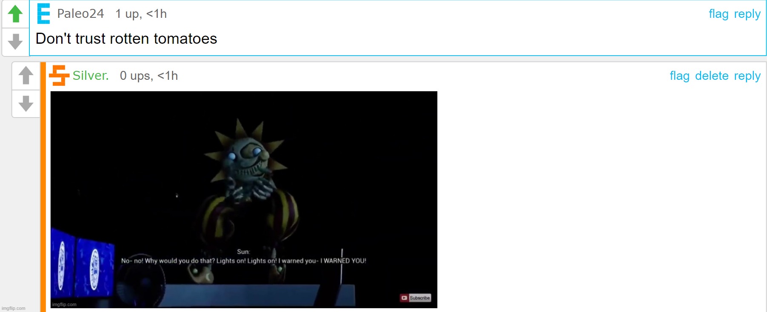Reply to Paleo24's comment
This screenshot has height=312, width=767.
pos(747,14)
